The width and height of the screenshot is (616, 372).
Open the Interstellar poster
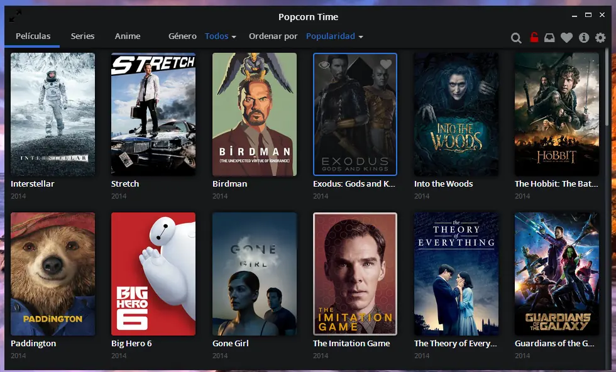coord(53,114)
